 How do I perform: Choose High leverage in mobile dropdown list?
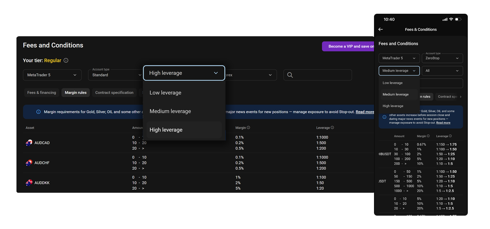click(399, 106)
